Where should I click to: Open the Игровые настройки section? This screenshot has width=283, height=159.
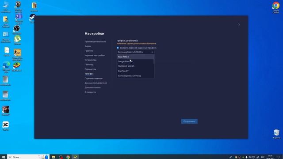[x=95, y=55]
